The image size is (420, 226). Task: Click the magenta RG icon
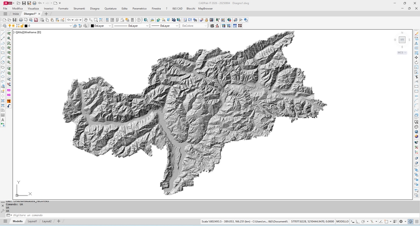point(9,95)
